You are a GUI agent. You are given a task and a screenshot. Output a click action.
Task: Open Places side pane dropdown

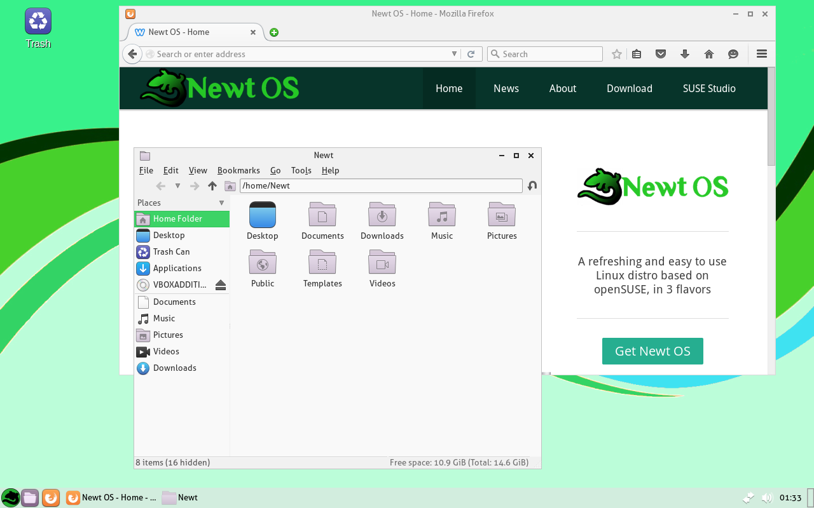tap(221, 203)
